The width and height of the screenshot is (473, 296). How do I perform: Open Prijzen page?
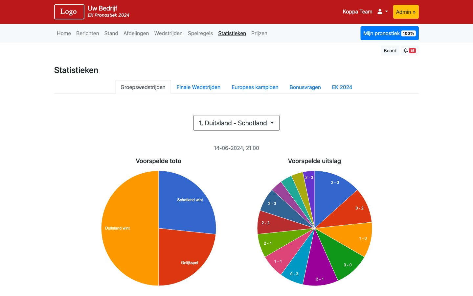pyautogui.click(x=259, y=33)
